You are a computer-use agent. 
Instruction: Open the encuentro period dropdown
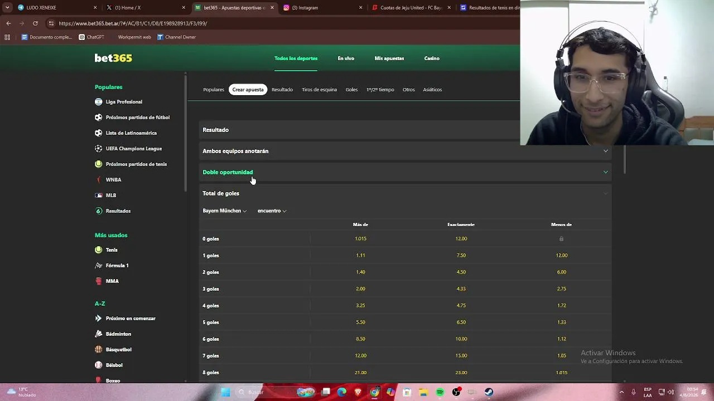[272, 211]
